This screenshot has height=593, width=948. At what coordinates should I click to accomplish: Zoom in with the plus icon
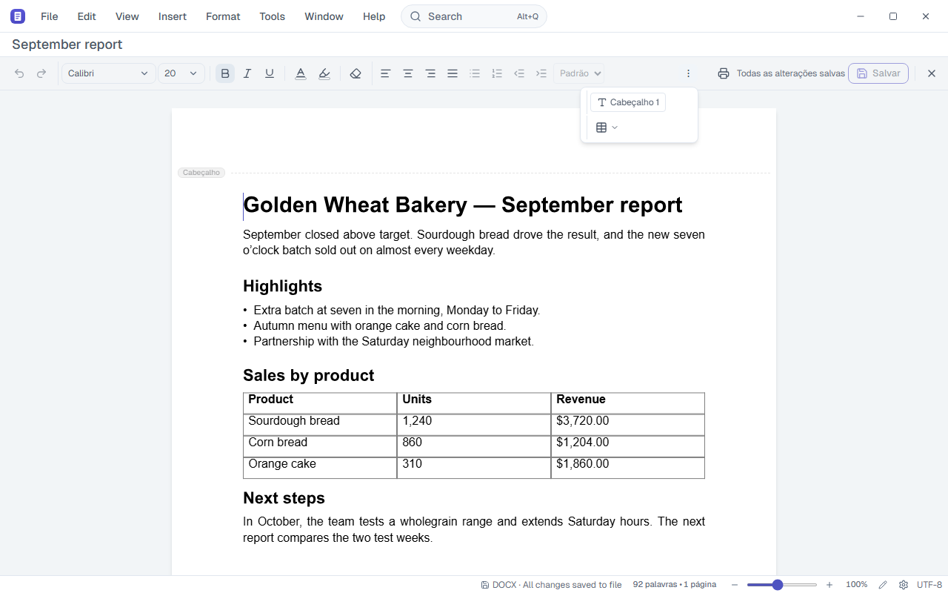point(829,585)
